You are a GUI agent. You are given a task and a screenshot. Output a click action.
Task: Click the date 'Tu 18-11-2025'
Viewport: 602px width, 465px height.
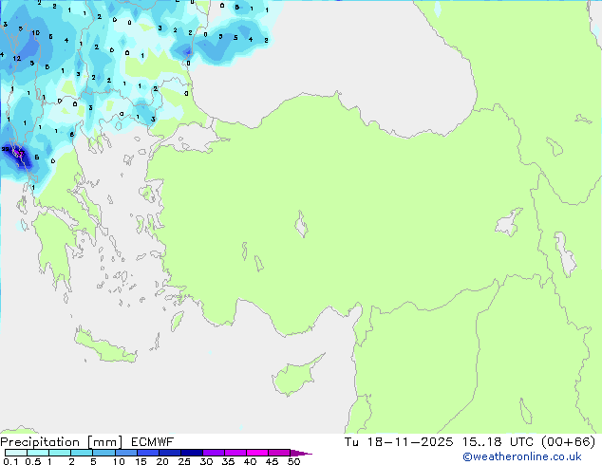[399, 442]
